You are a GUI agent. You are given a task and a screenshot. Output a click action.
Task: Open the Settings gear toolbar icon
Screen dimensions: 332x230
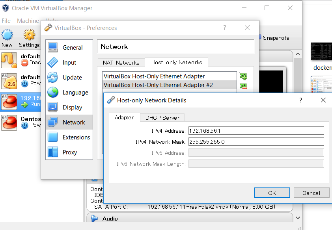tap(30, 34)
